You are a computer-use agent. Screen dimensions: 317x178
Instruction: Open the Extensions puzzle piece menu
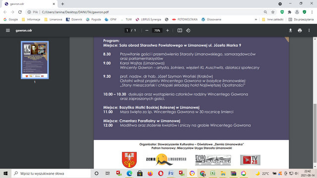pos(289,12)
